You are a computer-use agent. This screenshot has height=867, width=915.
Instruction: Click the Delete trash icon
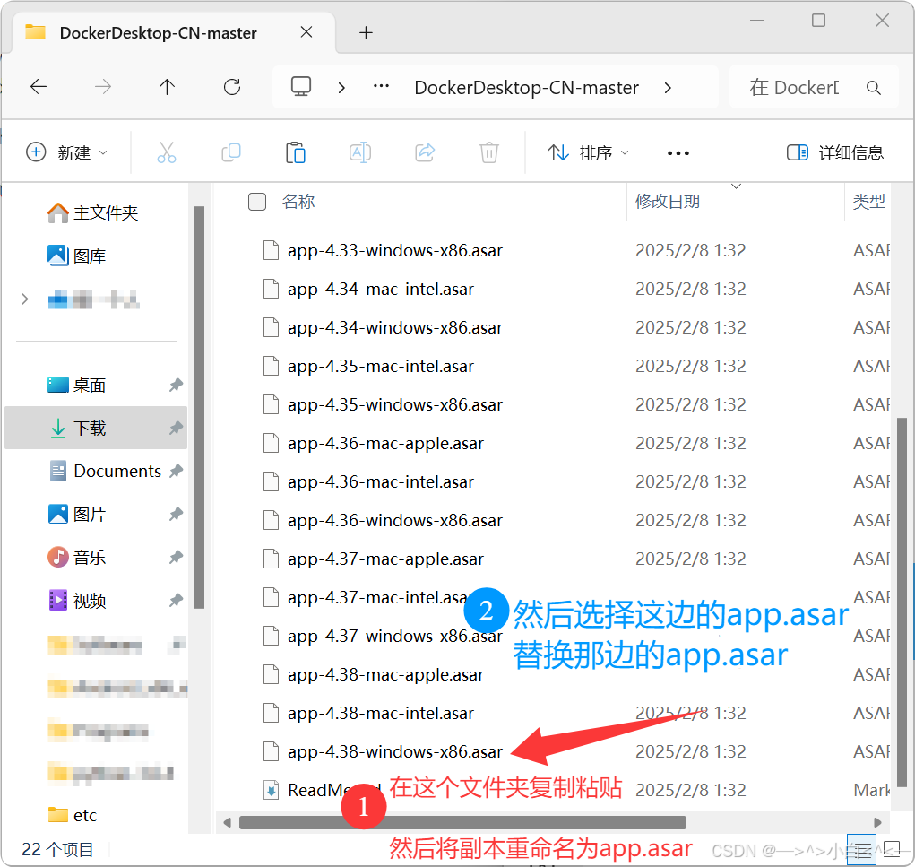(489, 152)
